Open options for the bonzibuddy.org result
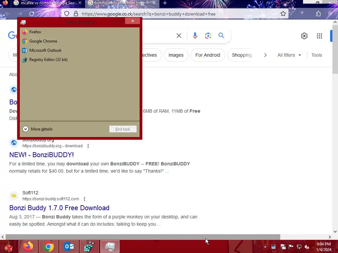This screenshot has height=253, width=338. (x=88, y=146)
